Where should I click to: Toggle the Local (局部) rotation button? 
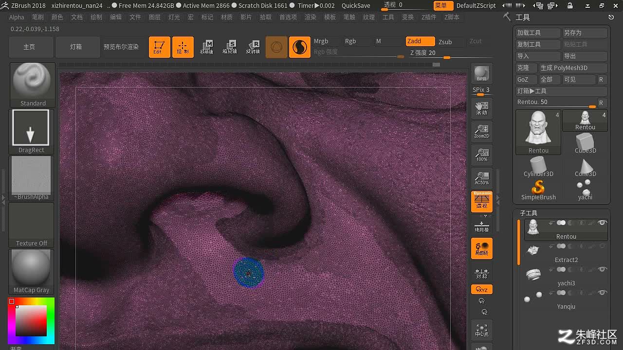481,248
